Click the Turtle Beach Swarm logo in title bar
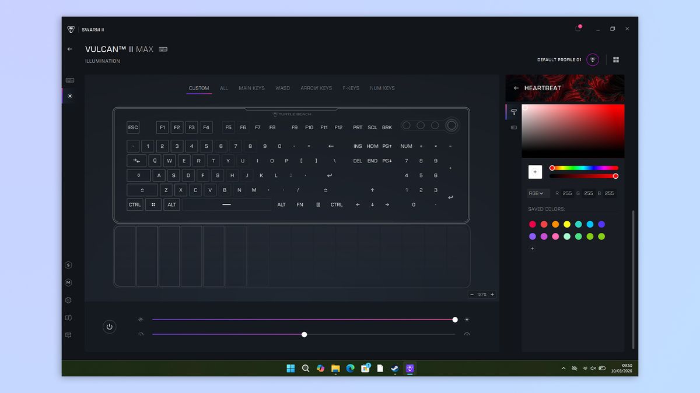This screenshot has width=700, height=393. 71,29
